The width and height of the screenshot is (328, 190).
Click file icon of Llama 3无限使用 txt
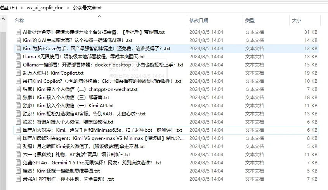18,57
